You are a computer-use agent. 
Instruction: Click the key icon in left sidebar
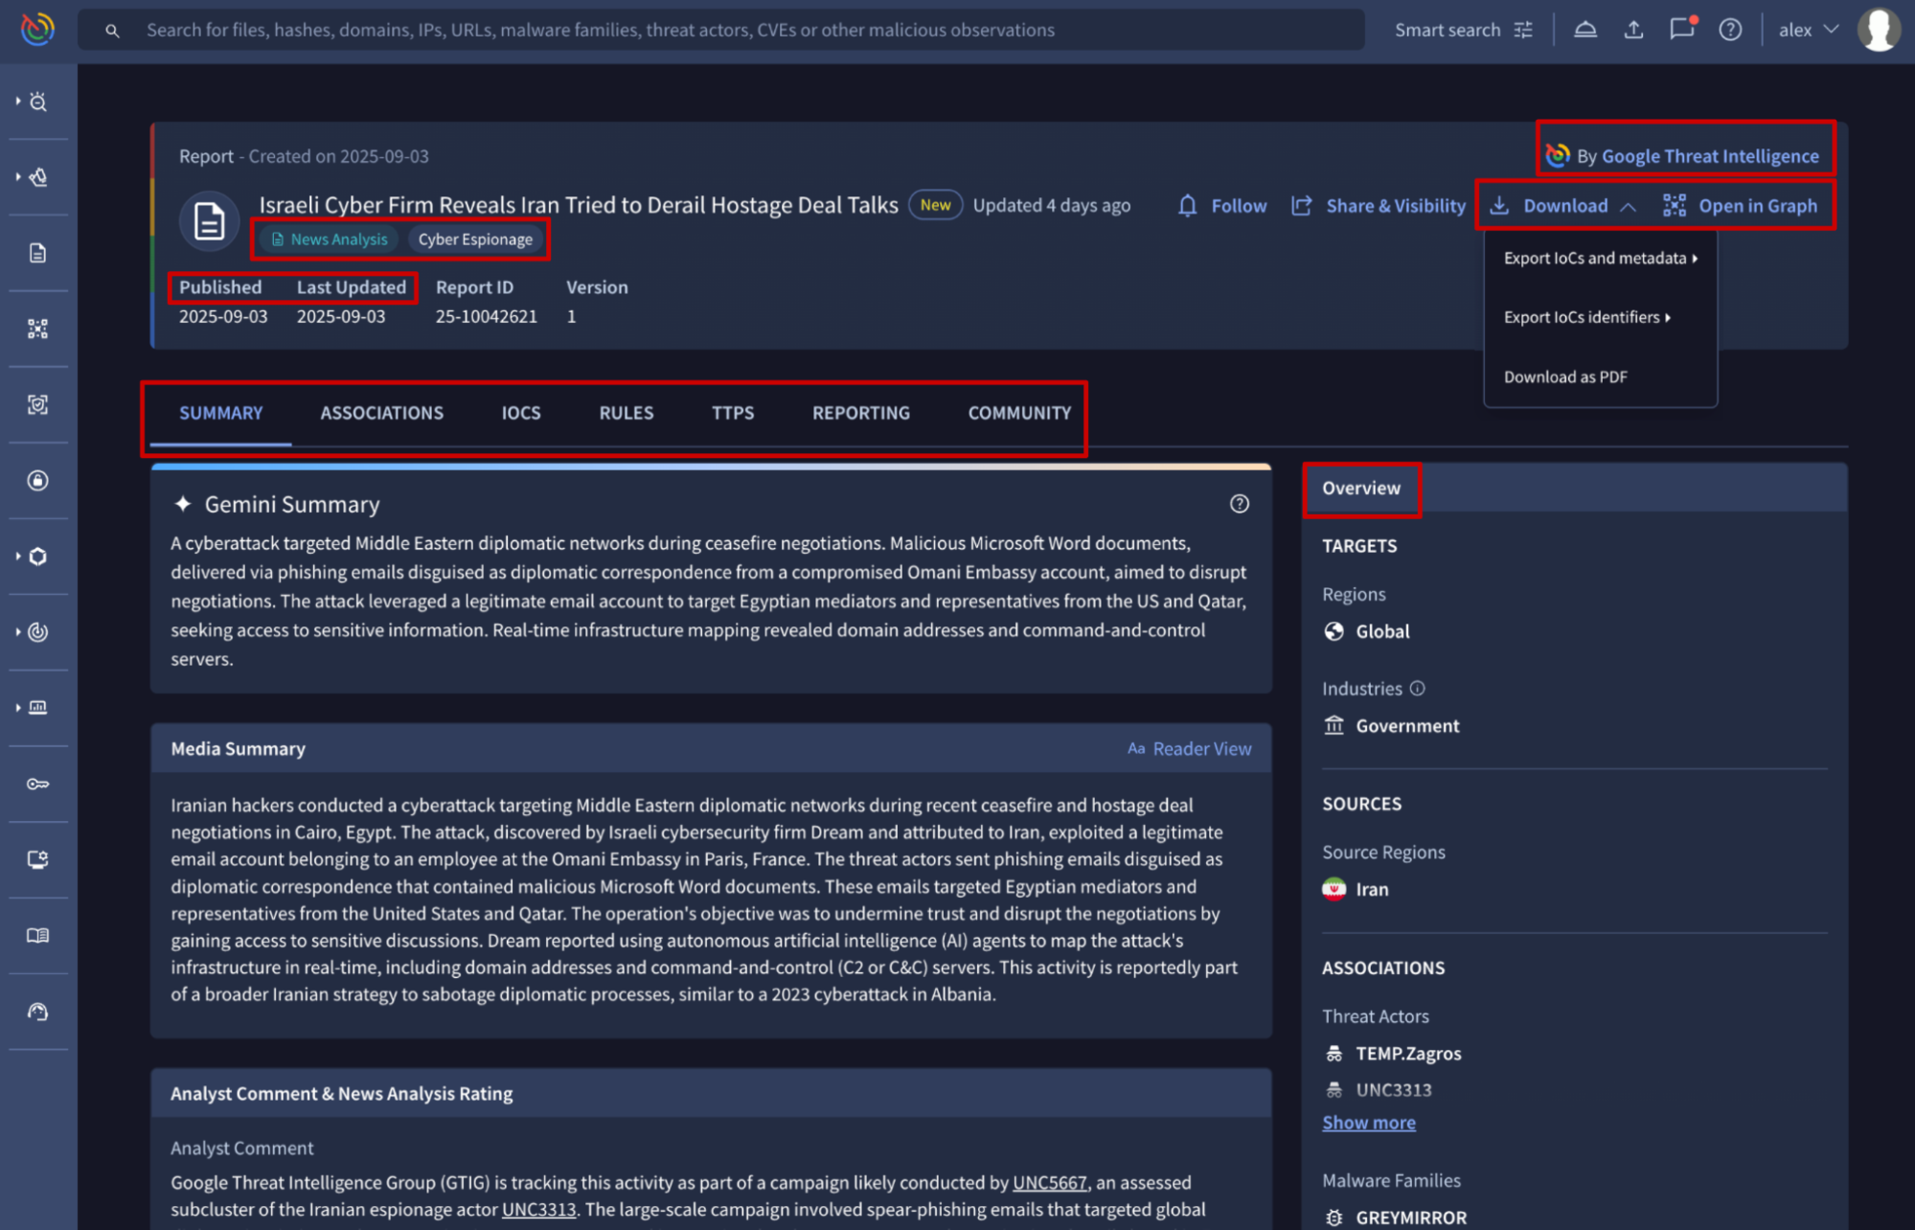(37, 784)
